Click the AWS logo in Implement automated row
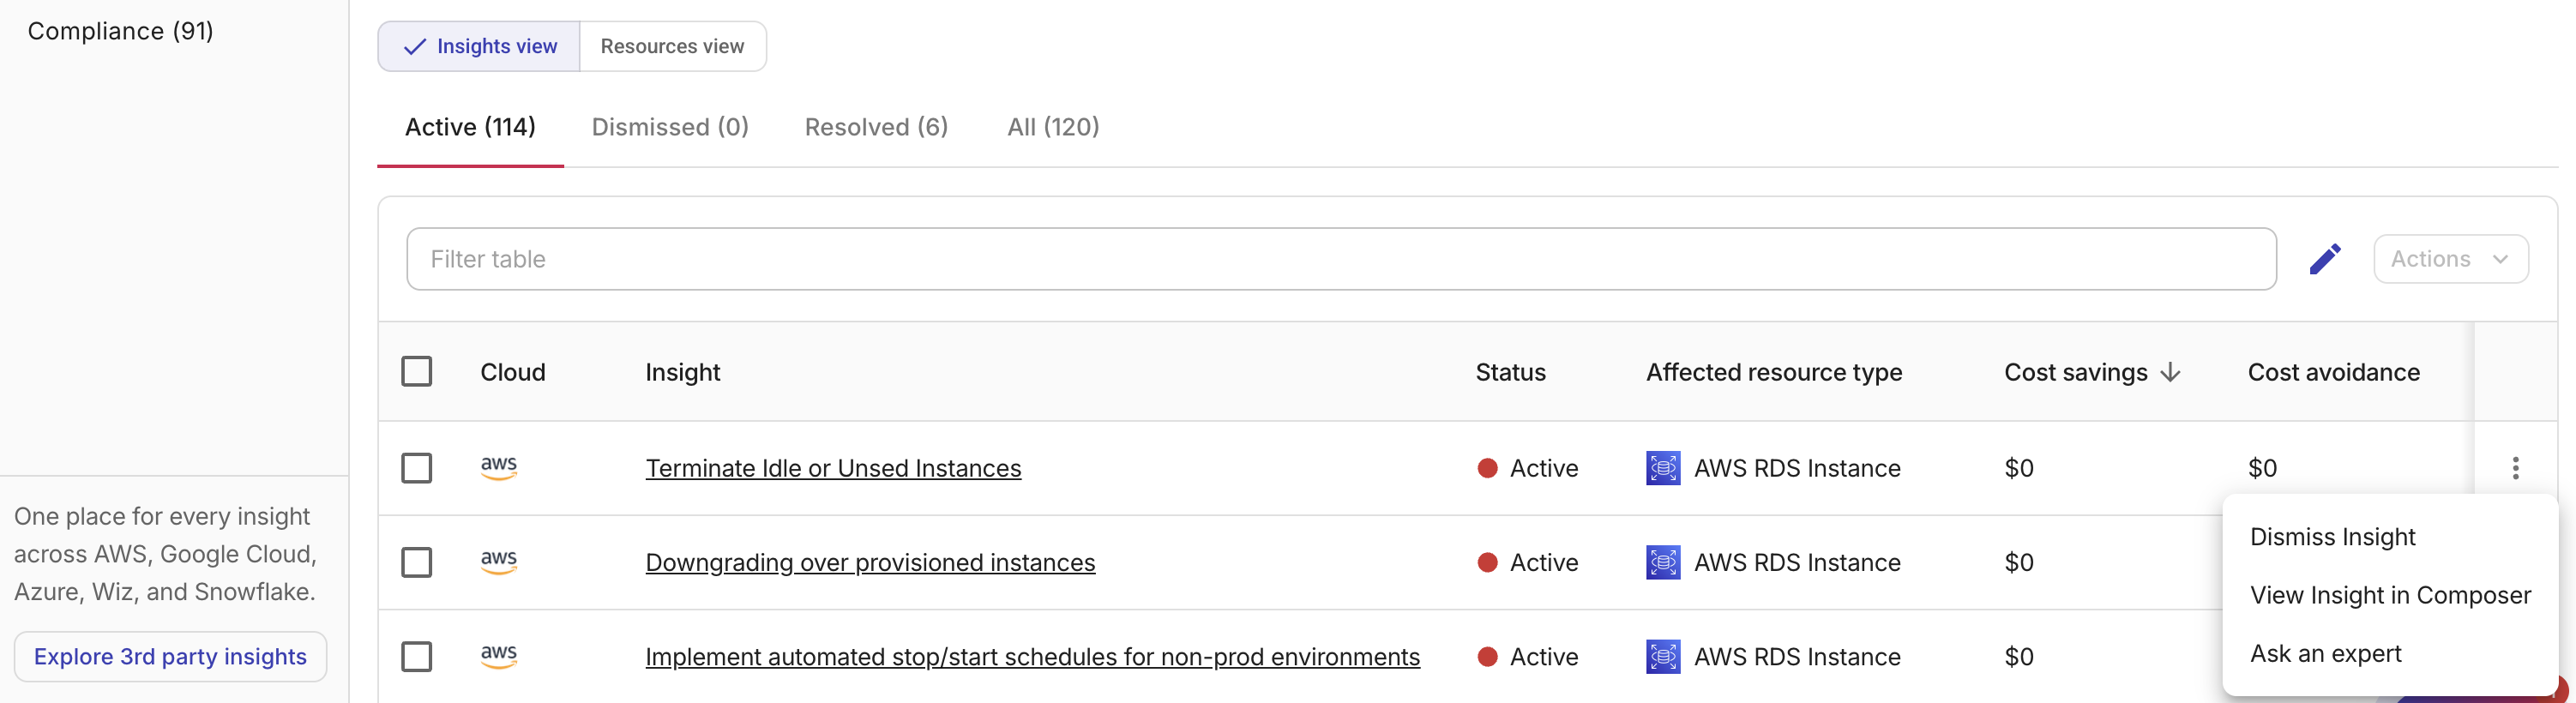 499,656
